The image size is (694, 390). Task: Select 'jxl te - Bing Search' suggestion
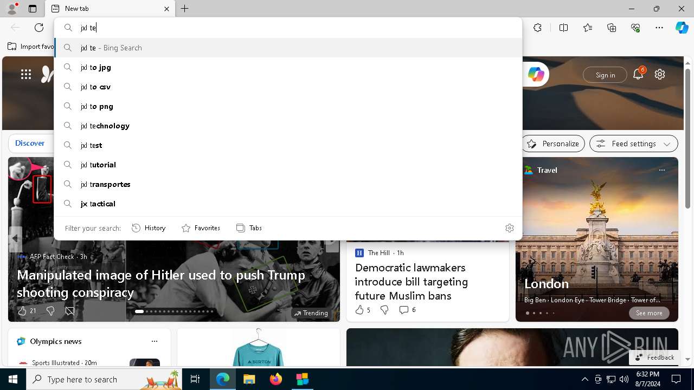[288, 48]
